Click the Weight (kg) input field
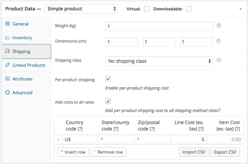 [159, 26]
